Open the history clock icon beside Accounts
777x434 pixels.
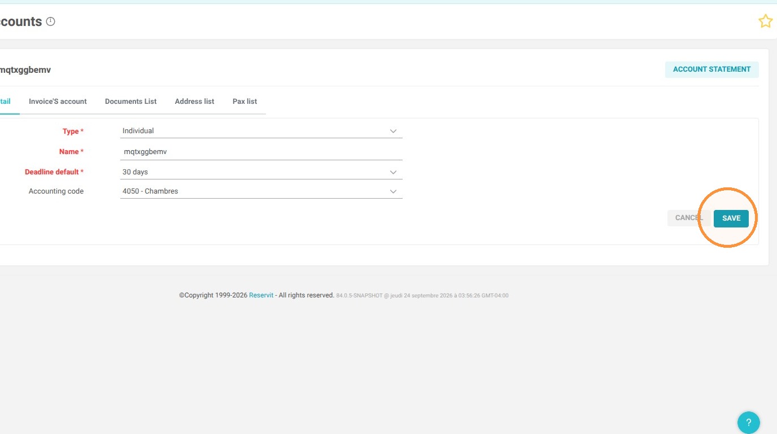(50, 21)
